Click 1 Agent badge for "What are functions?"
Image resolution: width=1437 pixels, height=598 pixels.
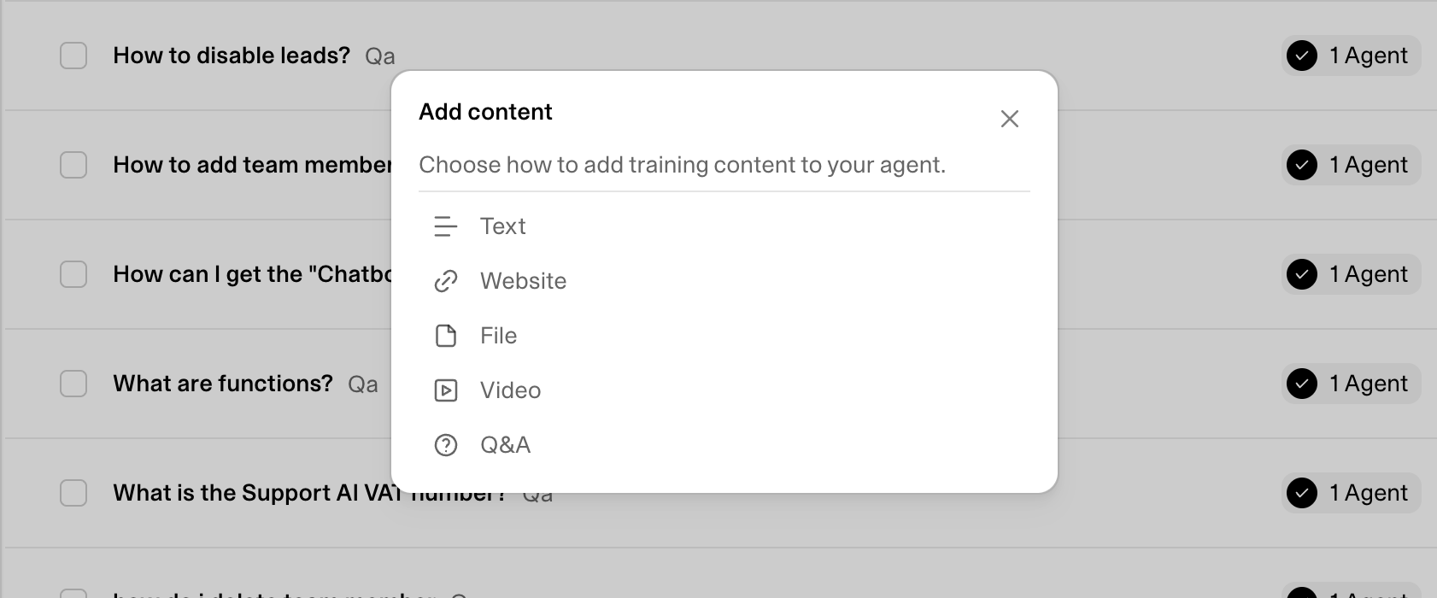(x=1351, y=384)
